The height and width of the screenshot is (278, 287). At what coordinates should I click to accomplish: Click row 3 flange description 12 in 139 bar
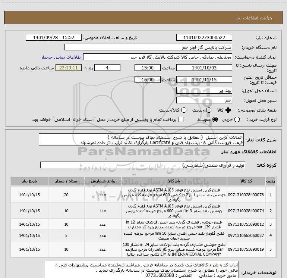[174, 225]
